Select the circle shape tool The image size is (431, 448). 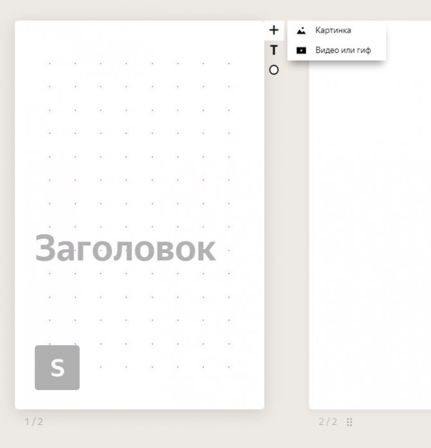point(274,70)
